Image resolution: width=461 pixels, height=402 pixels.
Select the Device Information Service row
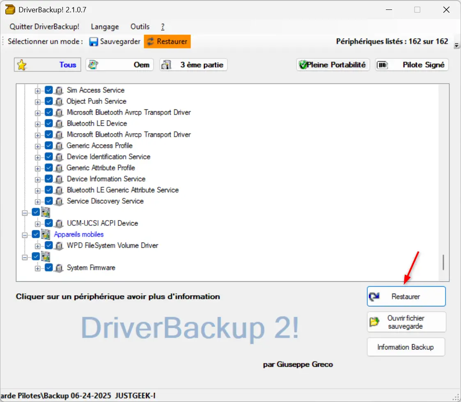pos(106,179)
